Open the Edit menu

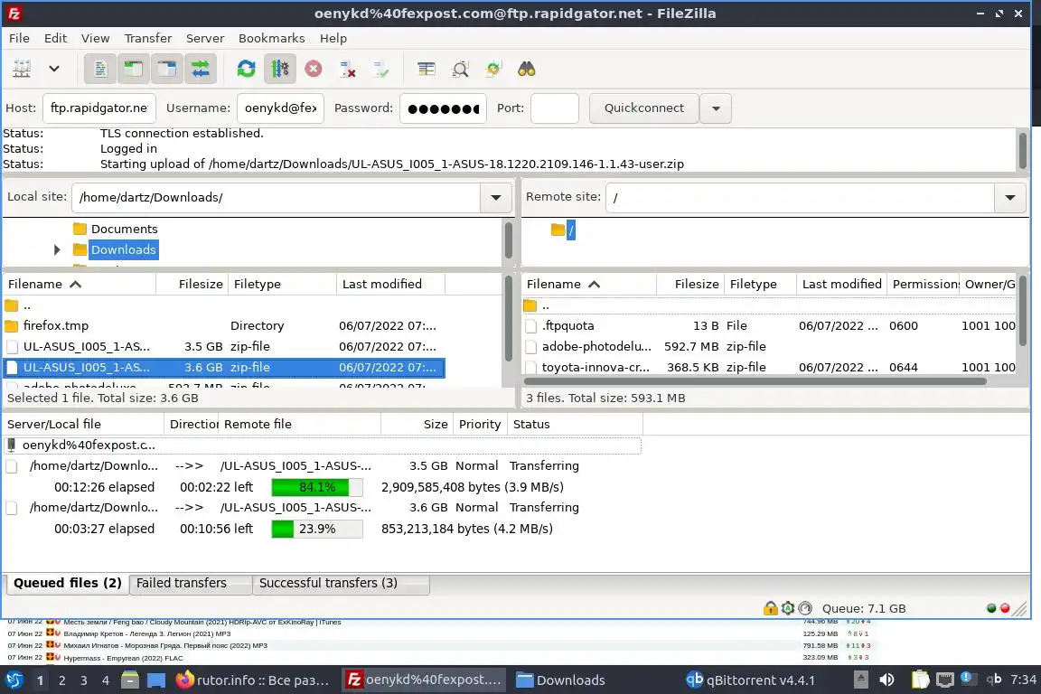point(55,38)
